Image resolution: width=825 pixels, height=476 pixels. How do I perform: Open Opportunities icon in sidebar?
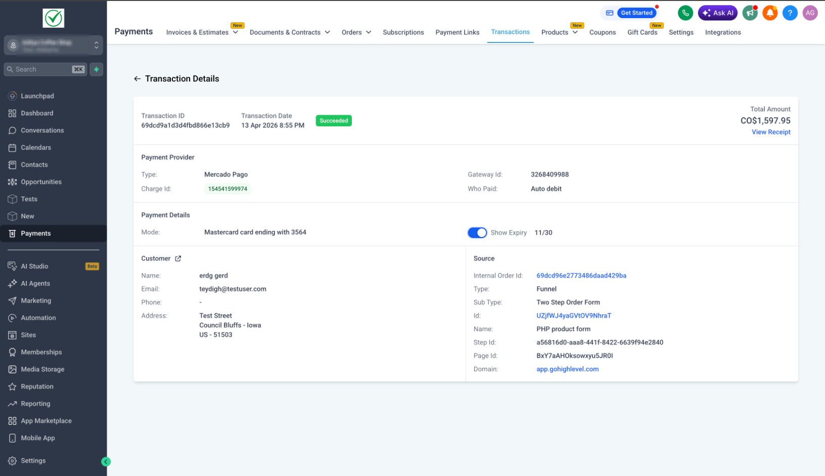[x=13, y=182]
